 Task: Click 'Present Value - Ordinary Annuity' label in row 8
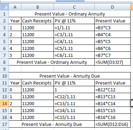tap(52, 62)
